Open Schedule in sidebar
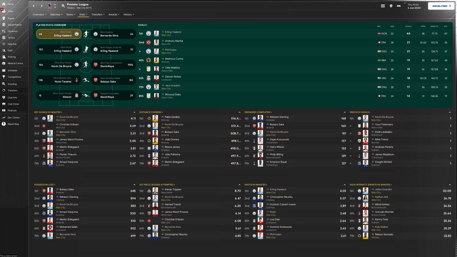 [x=12, y=70]
